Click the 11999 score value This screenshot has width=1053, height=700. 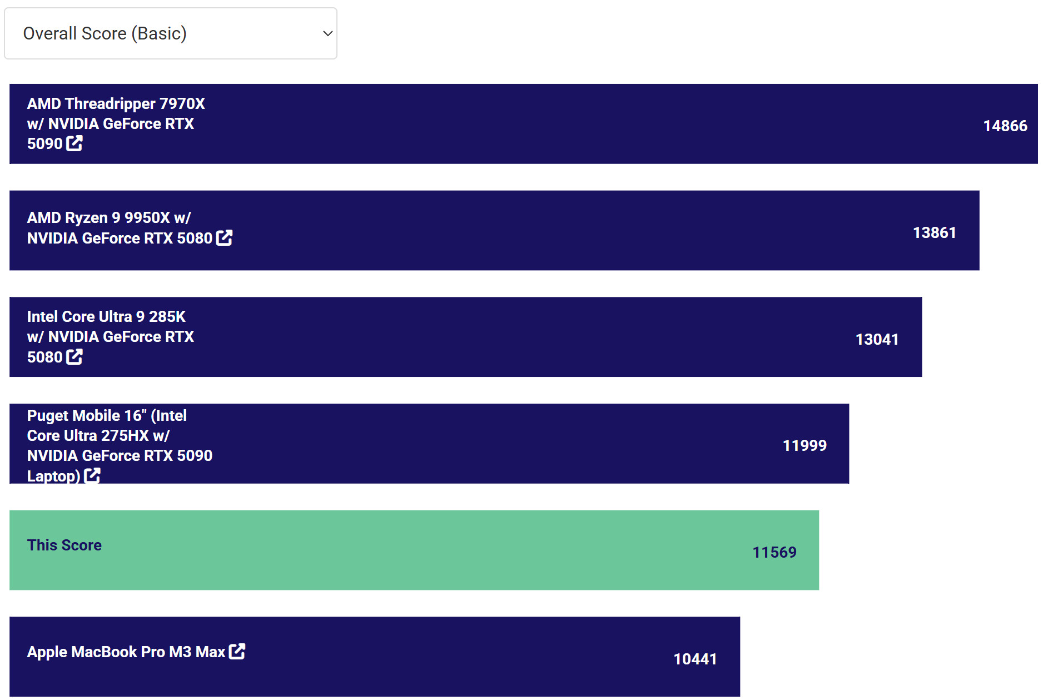pos(804,445)
